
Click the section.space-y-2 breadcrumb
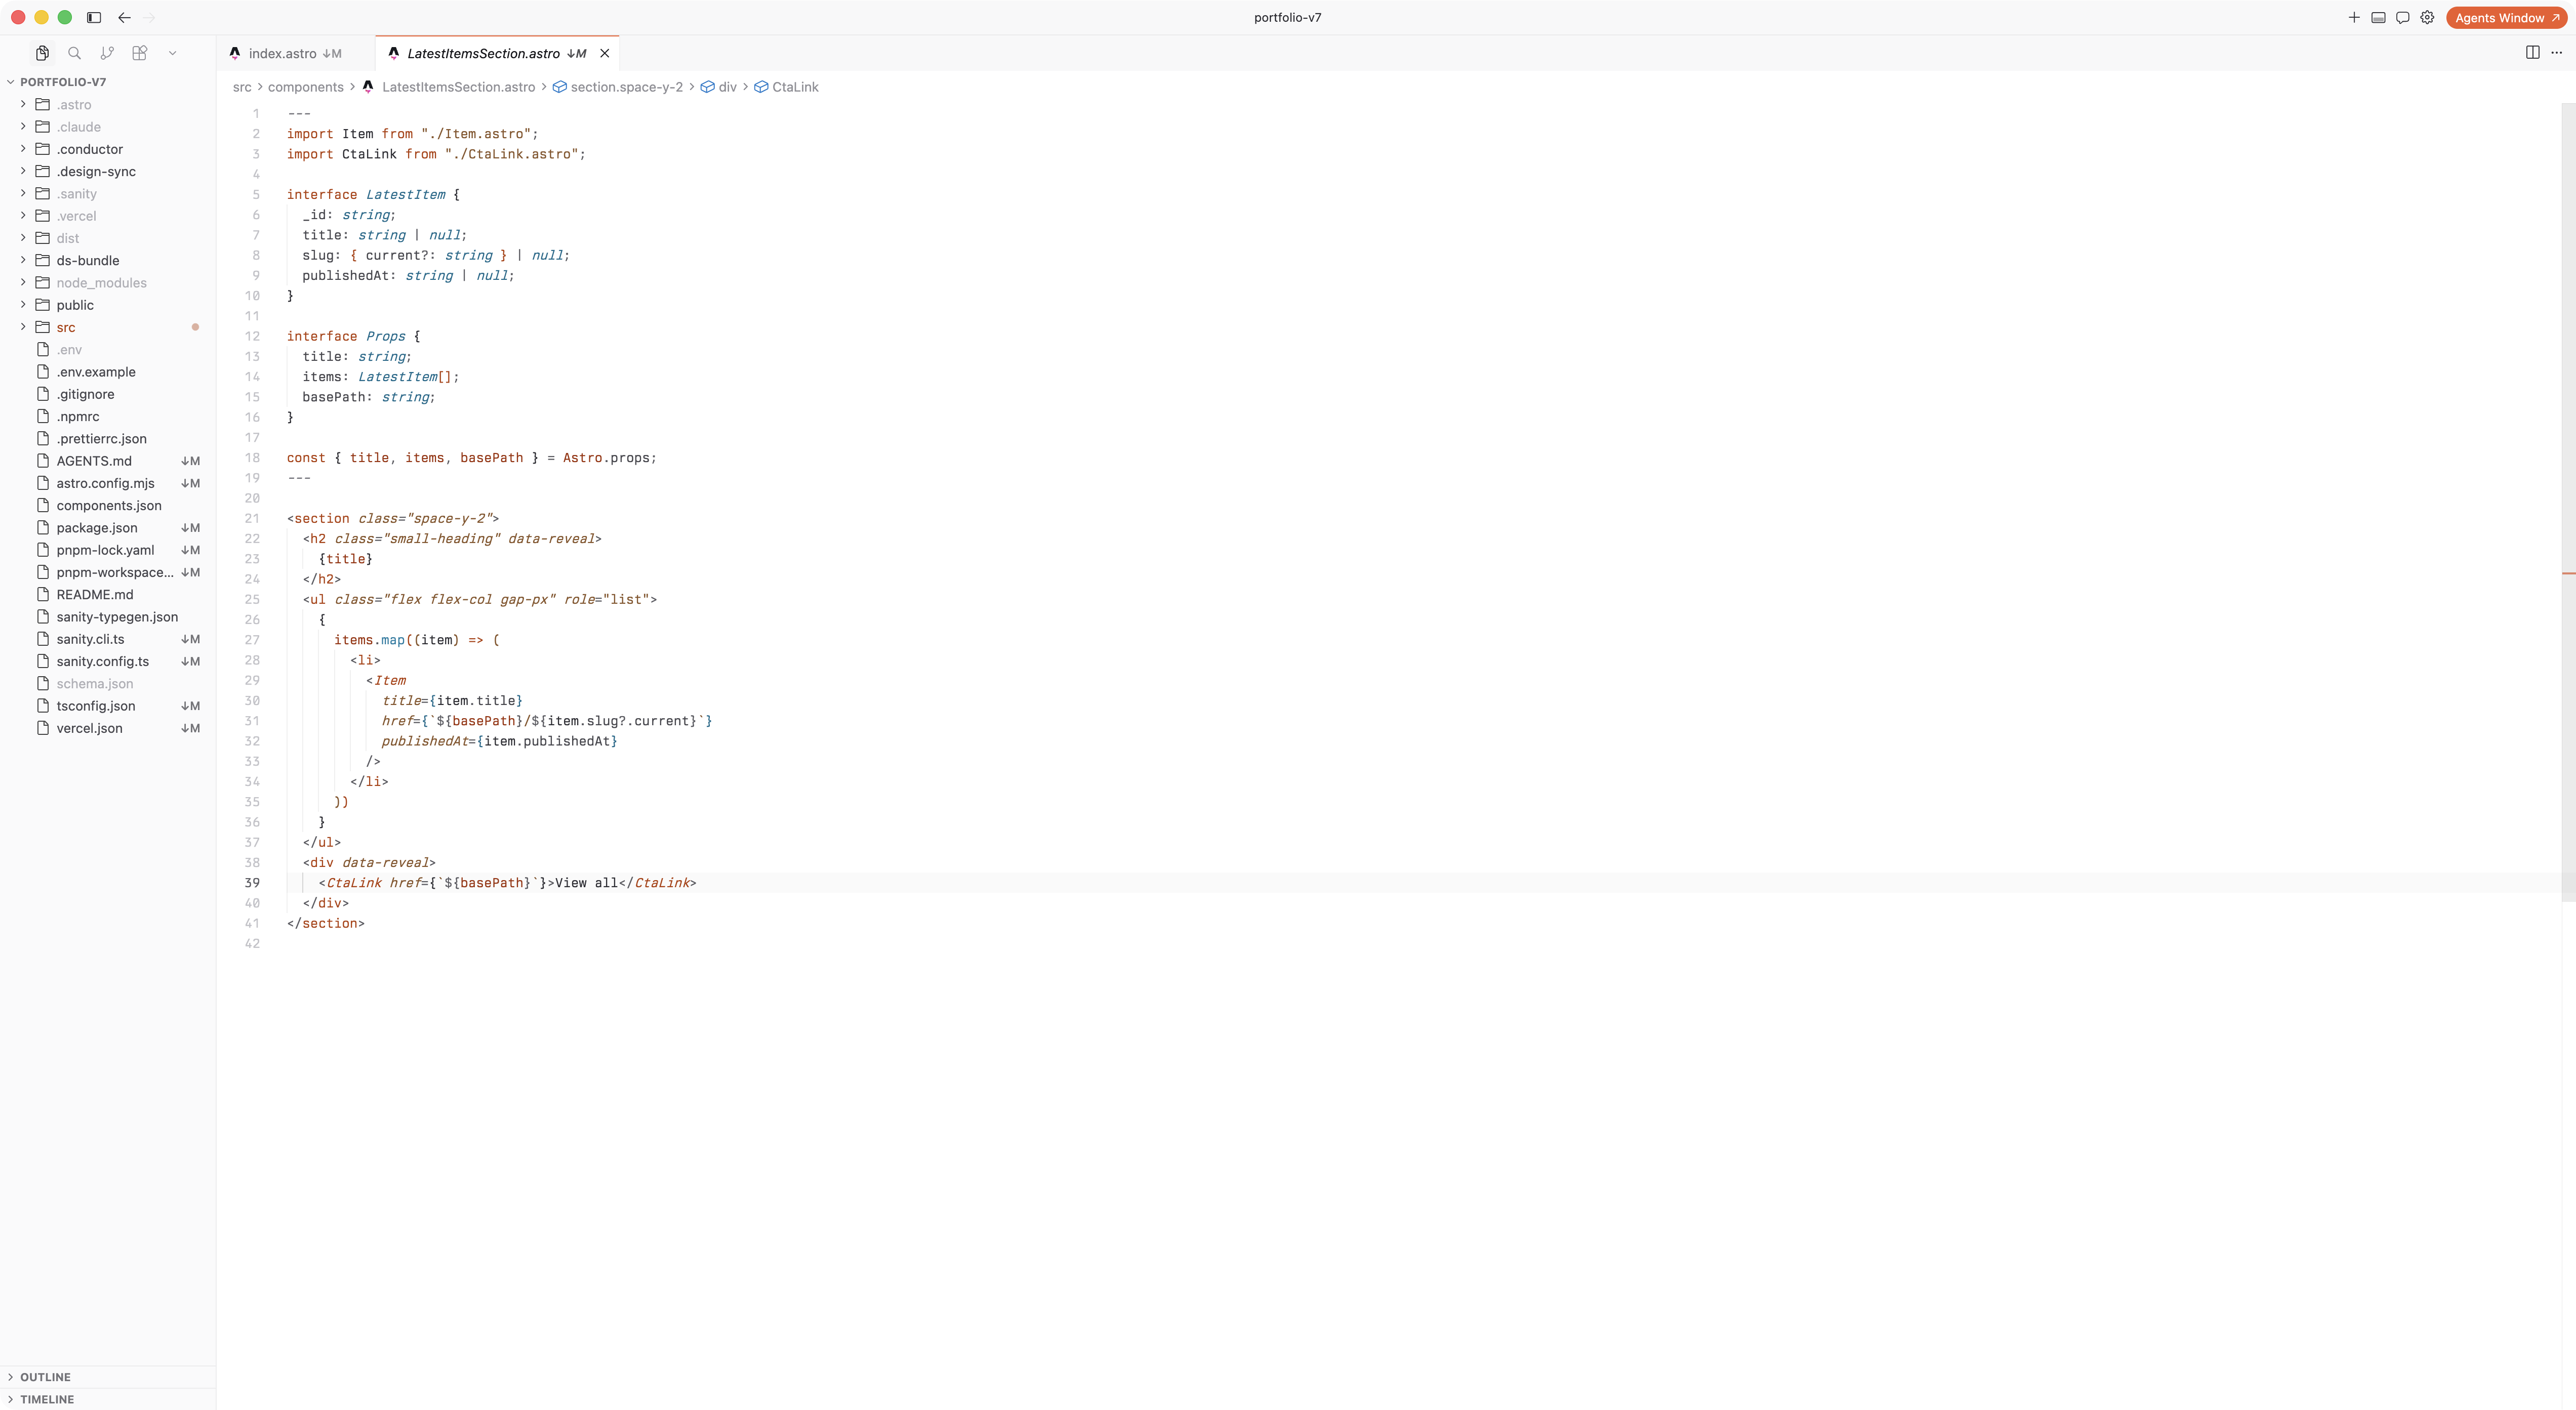point(618,87)
